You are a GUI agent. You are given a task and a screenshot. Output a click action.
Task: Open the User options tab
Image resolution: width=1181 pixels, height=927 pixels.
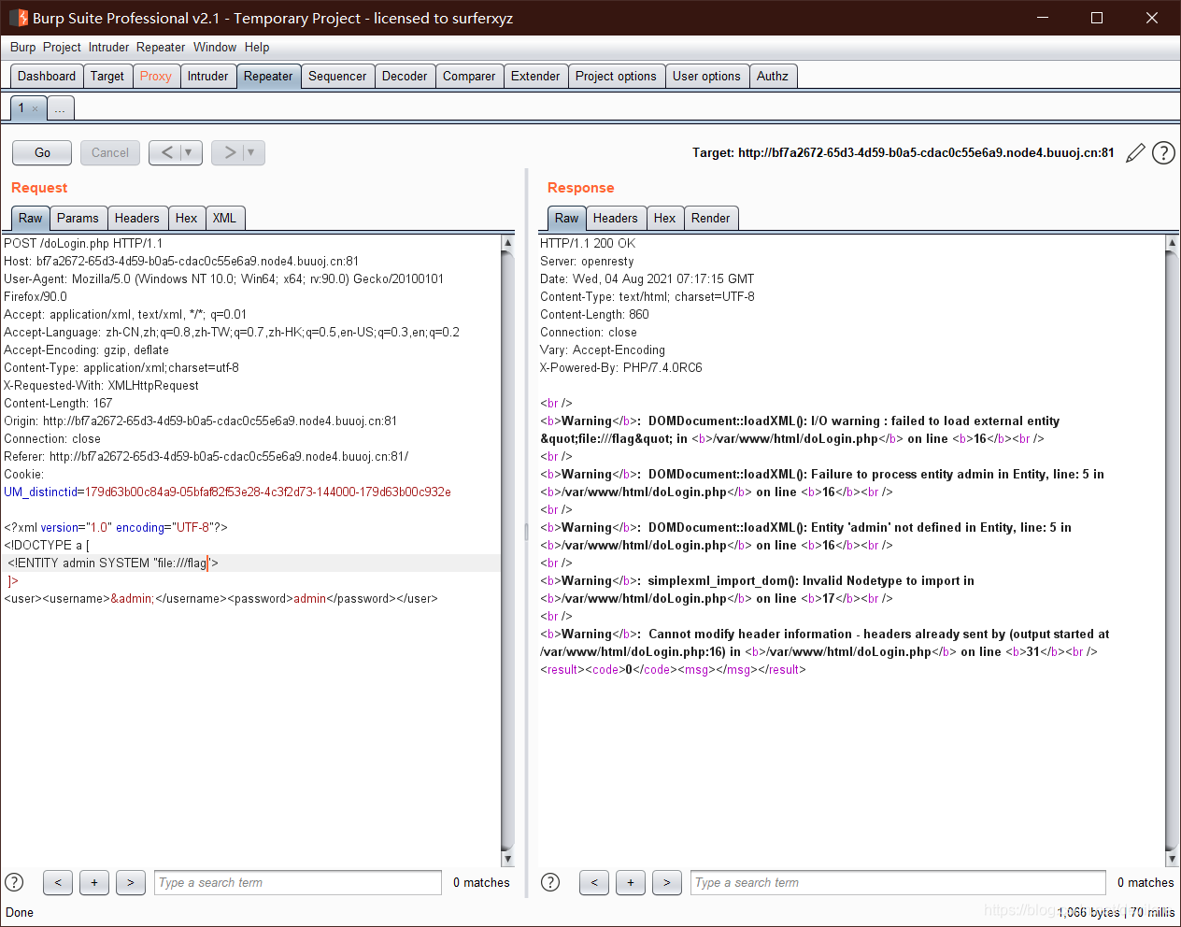(x=706, y=77)
